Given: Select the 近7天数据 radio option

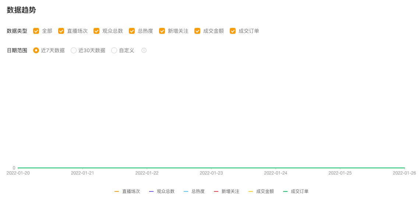Looking at the screenshot, I should (36, 50).
